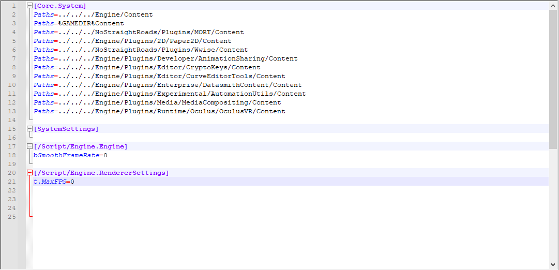
Task: Collapse the [SystemSettings] fold marker
Action: [x=29, y=129]
